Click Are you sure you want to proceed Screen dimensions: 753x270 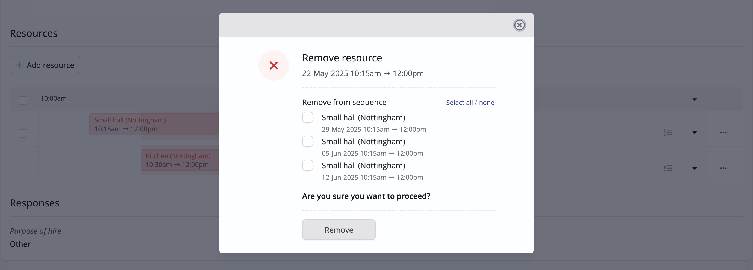[x=366, y=196]
